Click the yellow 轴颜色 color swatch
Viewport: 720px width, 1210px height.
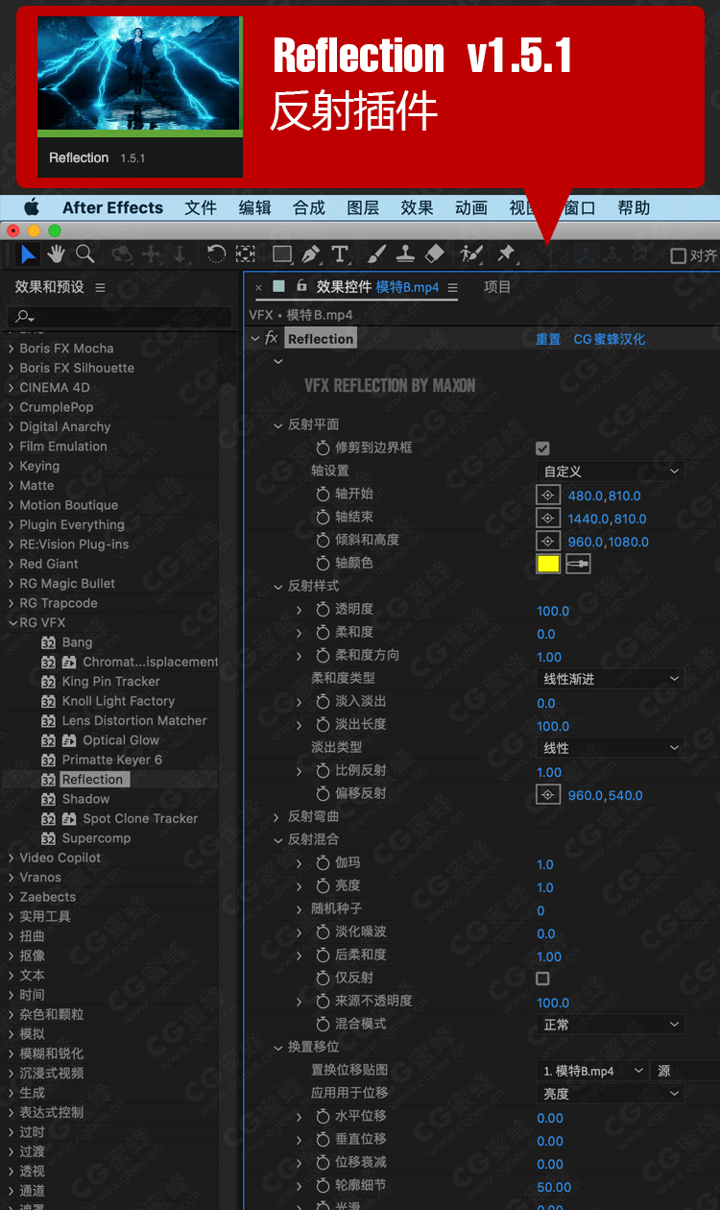click(x=548, y=565)
